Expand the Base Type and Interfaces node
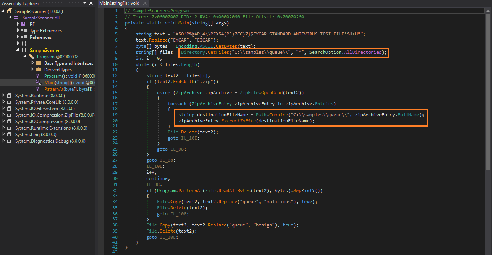 [x=32, y=63]
